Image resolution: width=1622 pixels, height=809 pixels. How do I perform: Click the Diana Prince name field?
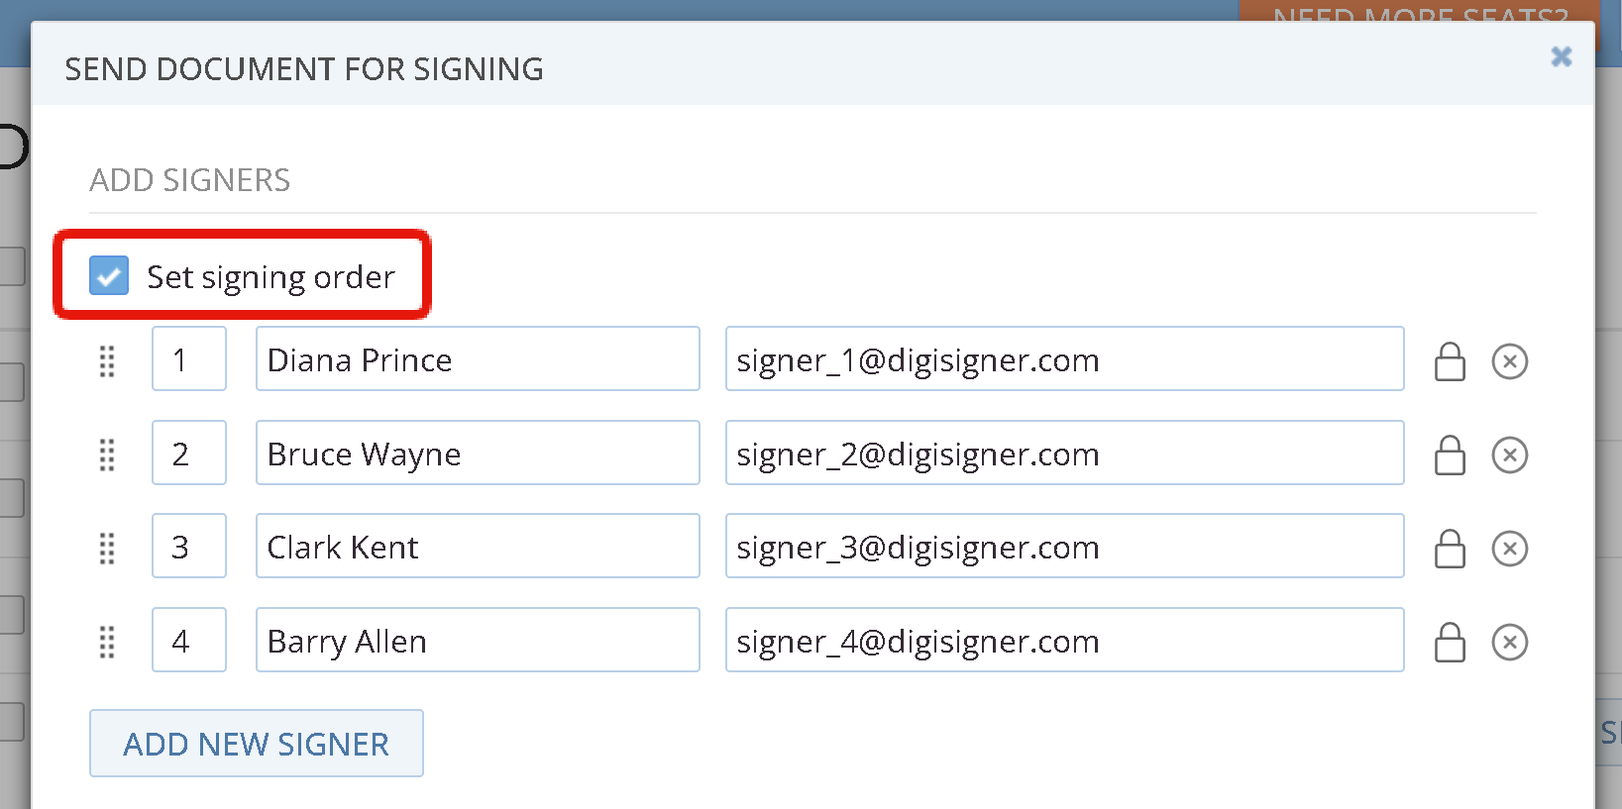[x=478, y=358]
